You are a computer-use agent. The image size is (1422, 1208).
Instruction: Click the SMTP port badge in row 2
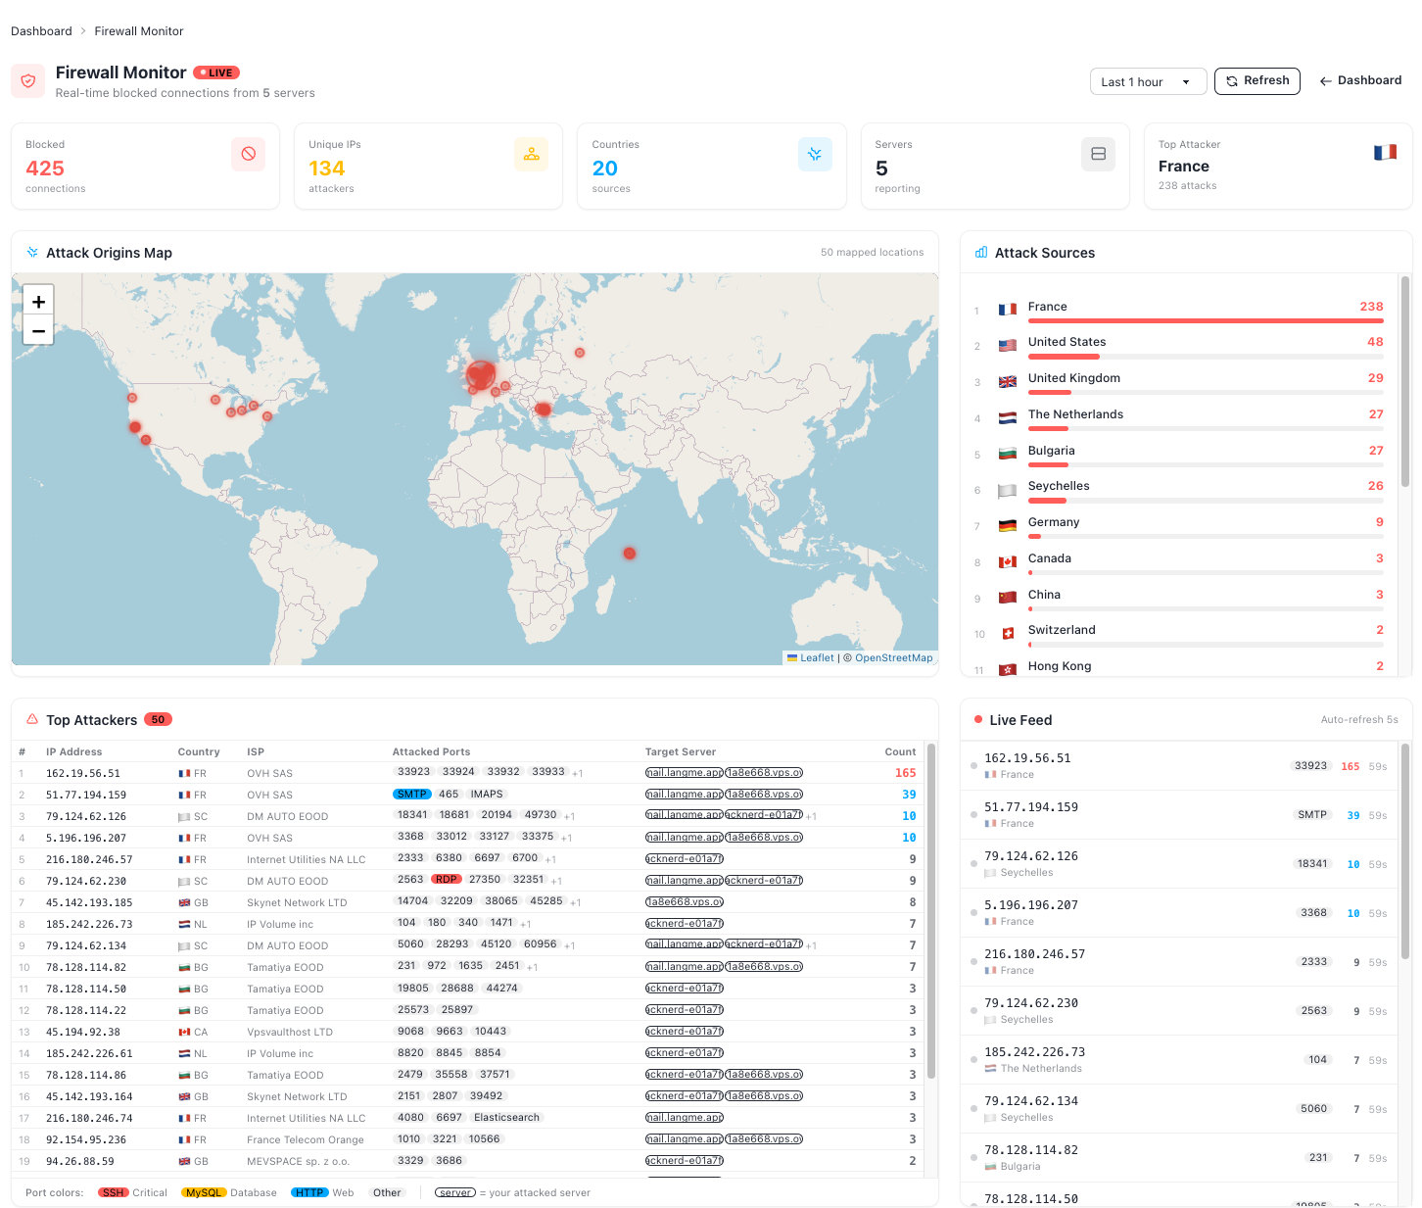click(412, 794)
